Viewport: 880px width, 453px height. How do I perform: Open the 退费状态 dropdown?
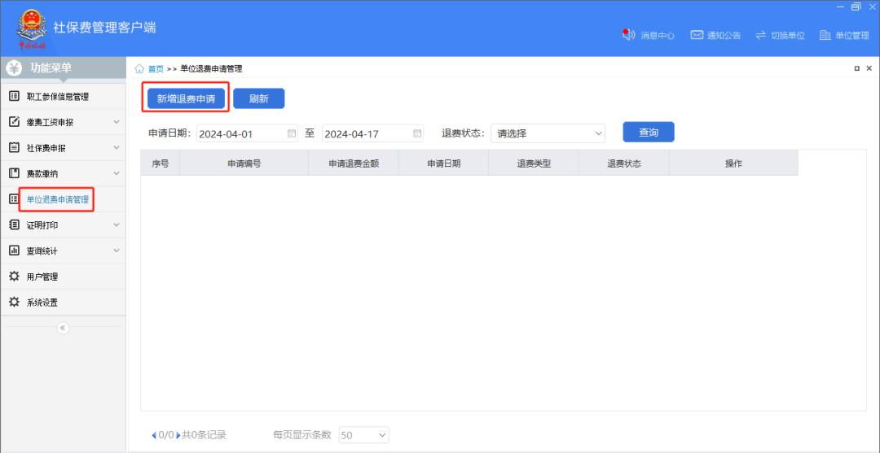pyautogui.click(x=548, y=133)
